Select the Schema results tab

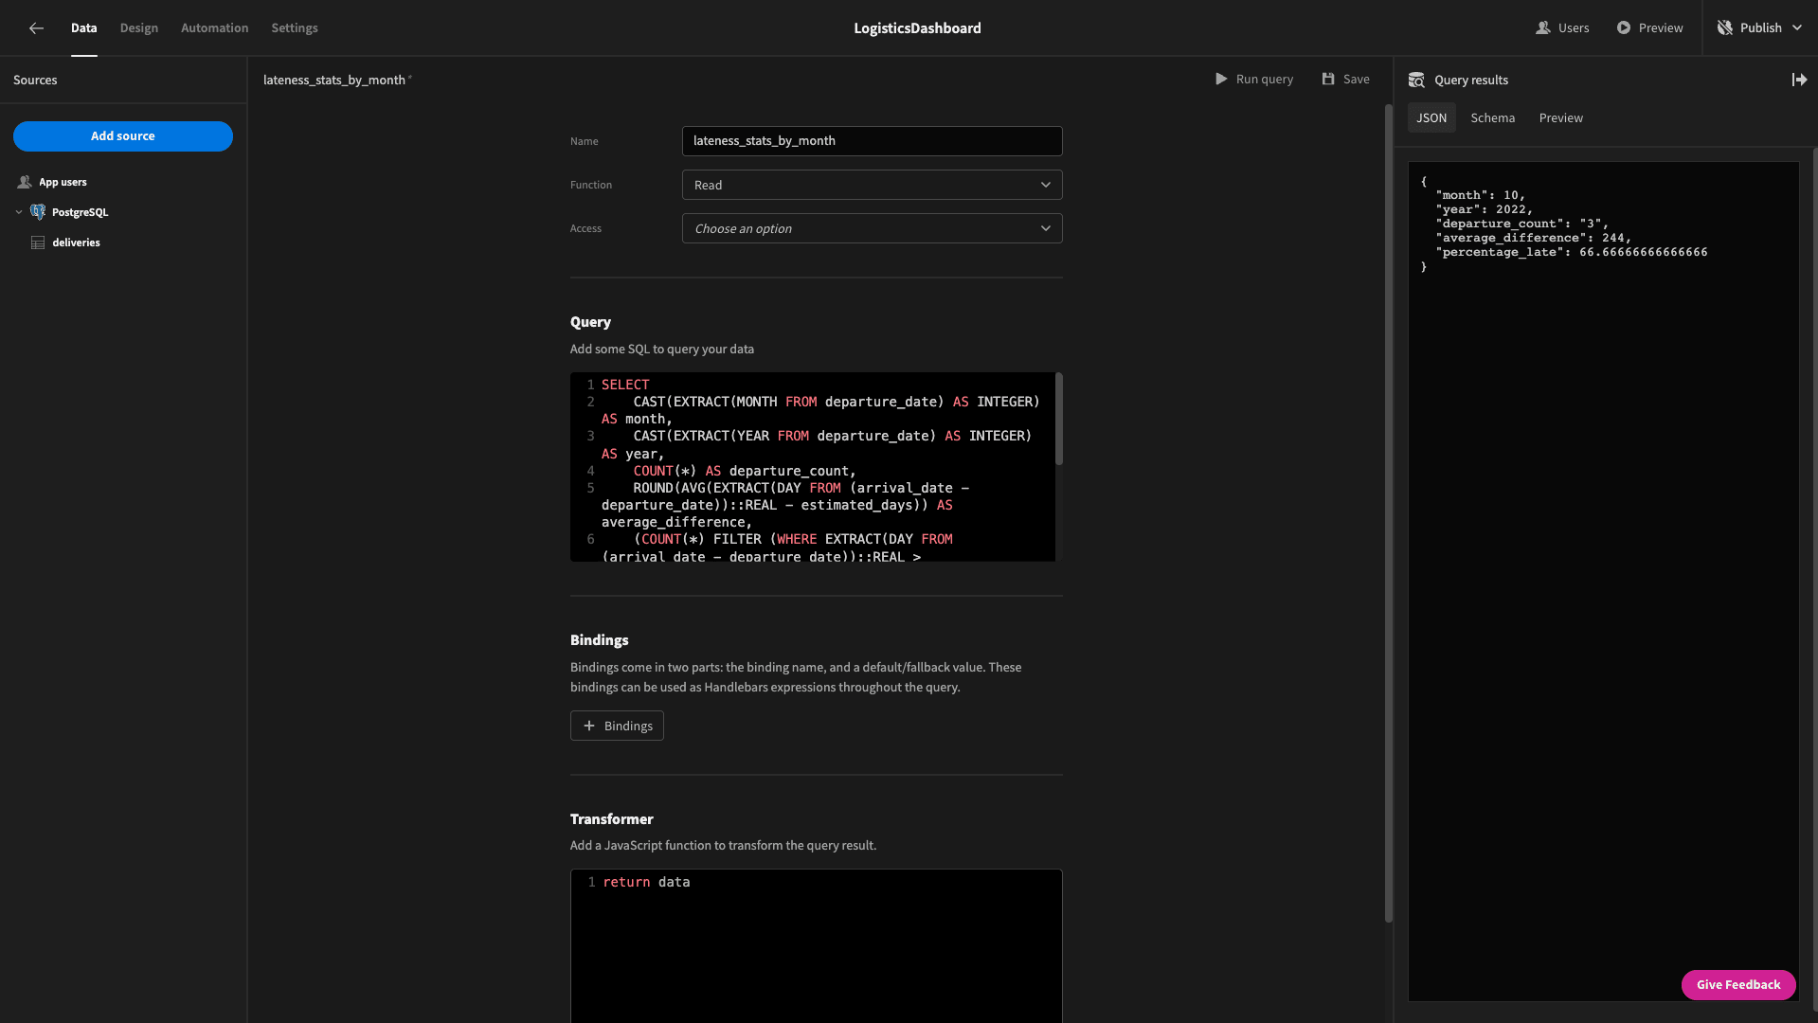click(1493, 118)
